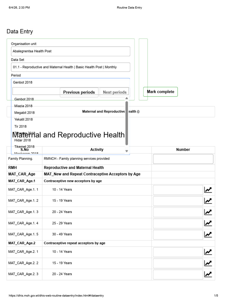Open the Organisation unit selector

pyautogui.click(x=70, y=51)
